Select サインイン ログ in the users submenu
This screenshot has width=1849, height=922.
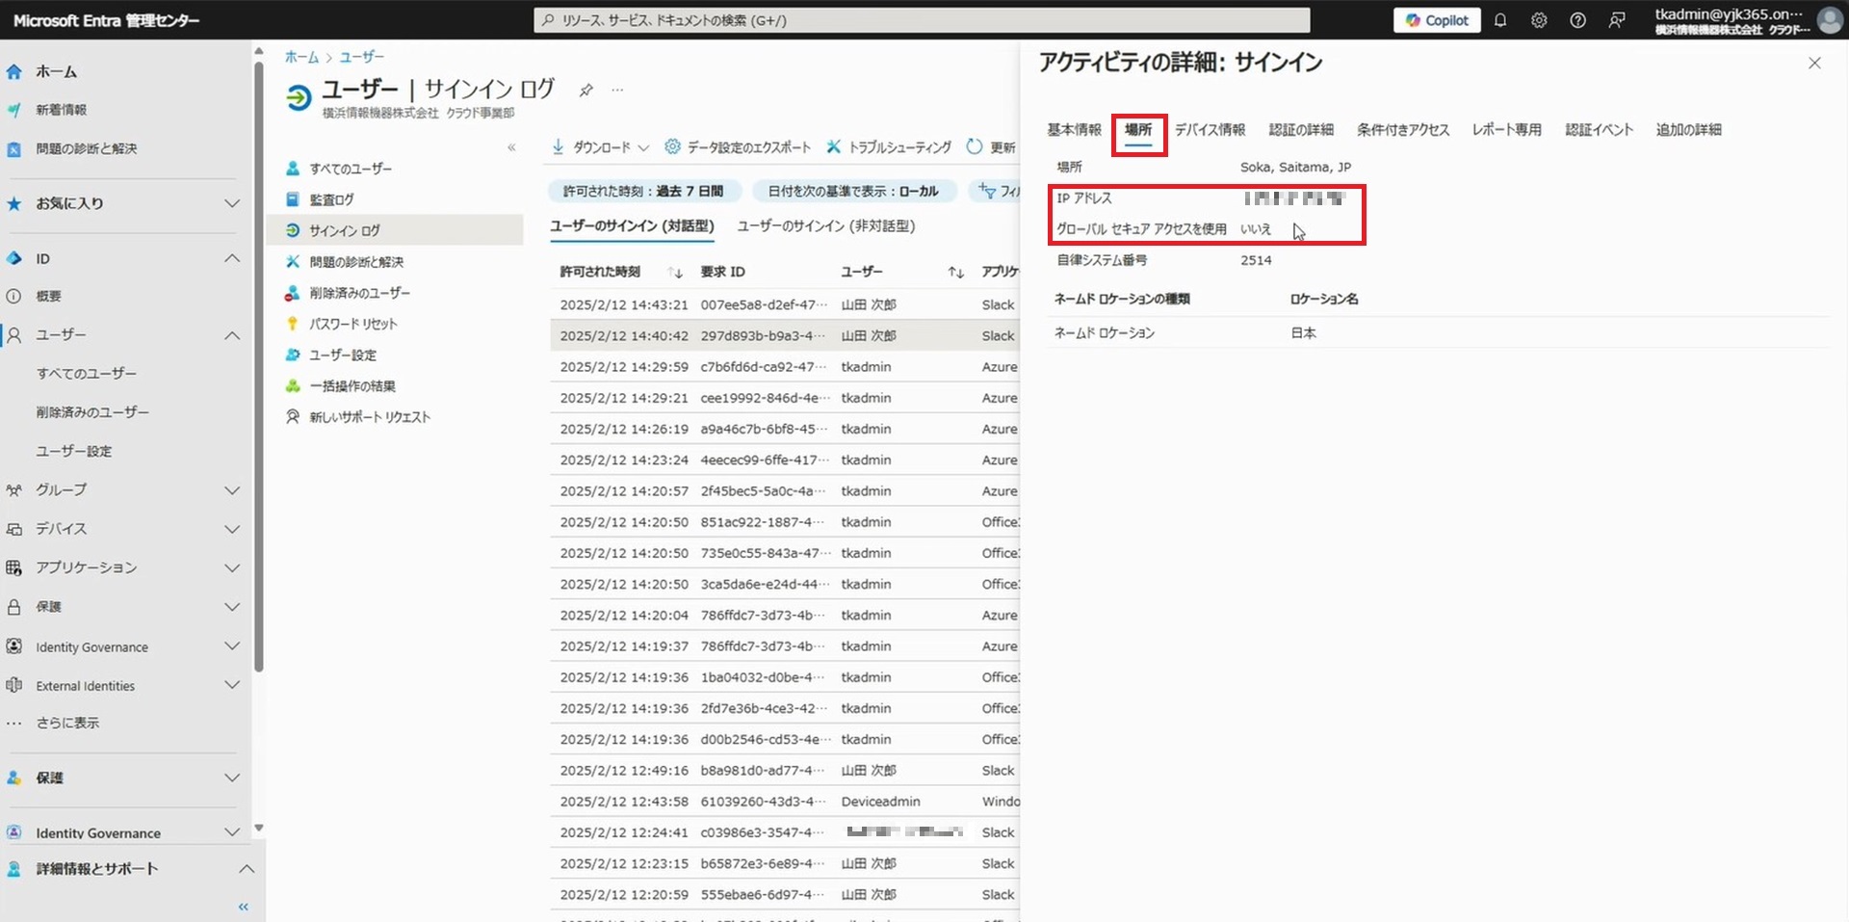point(345,230)
